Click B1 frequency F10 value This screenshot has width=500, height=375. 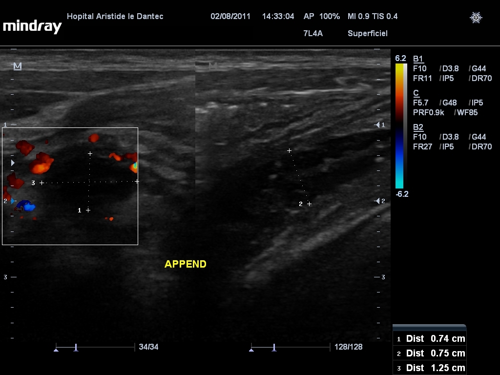click(419, 68)
